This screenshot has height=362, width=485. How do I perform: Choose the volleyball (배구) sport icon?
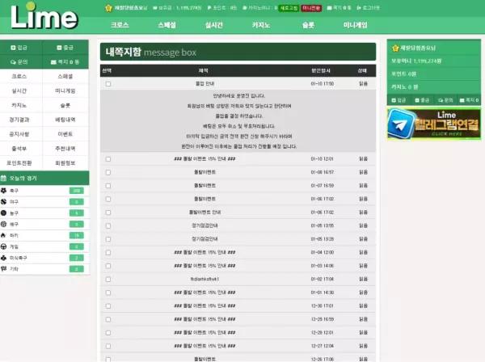pos(5,224)
